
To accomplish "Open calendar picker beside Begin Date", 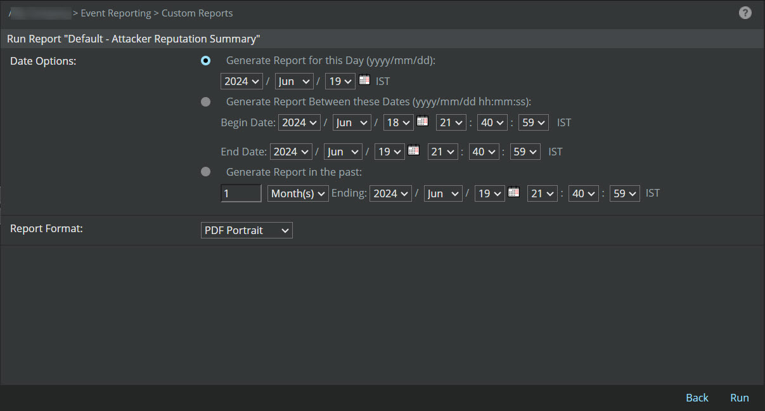I will [423, 121].
